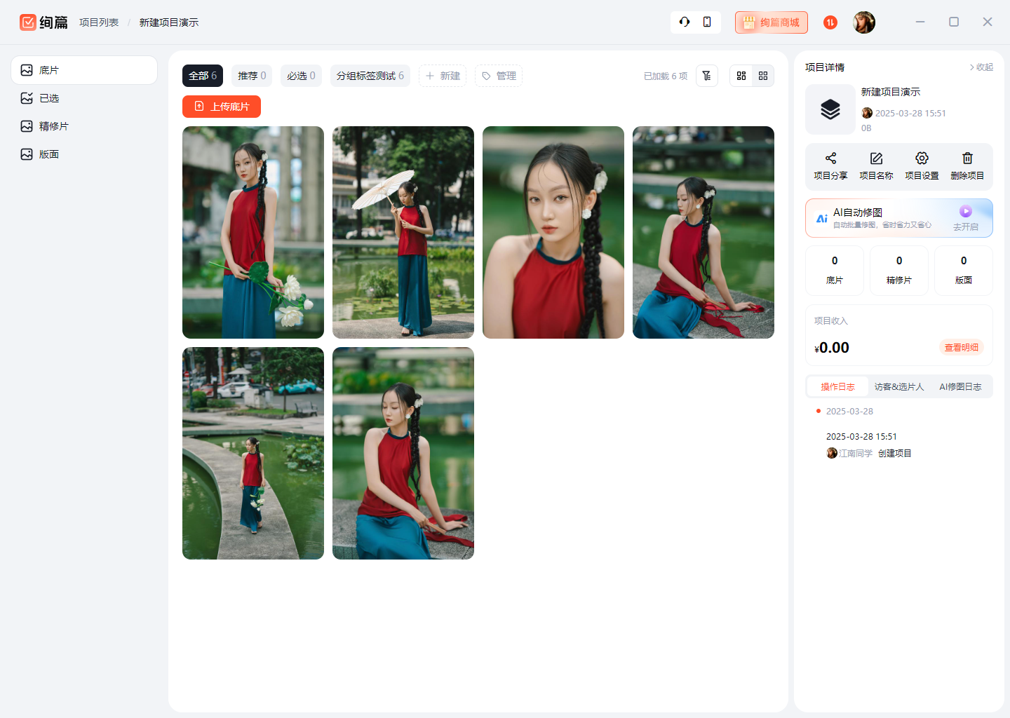The height and width of the screenshot is (718, 1010).
Task: Open the 绚篇商城 store button
Action: coord(772,22)
